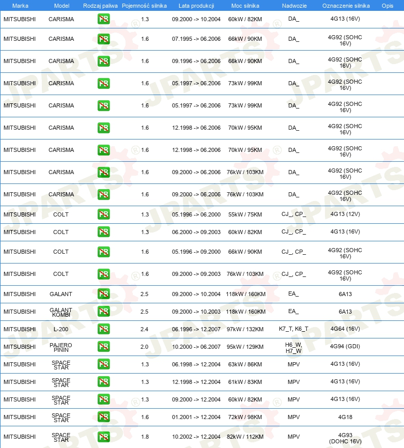Select the 09.2000 -> 10.2003 production years
This screenshot has height=448, width=404.
click(196, 312)
